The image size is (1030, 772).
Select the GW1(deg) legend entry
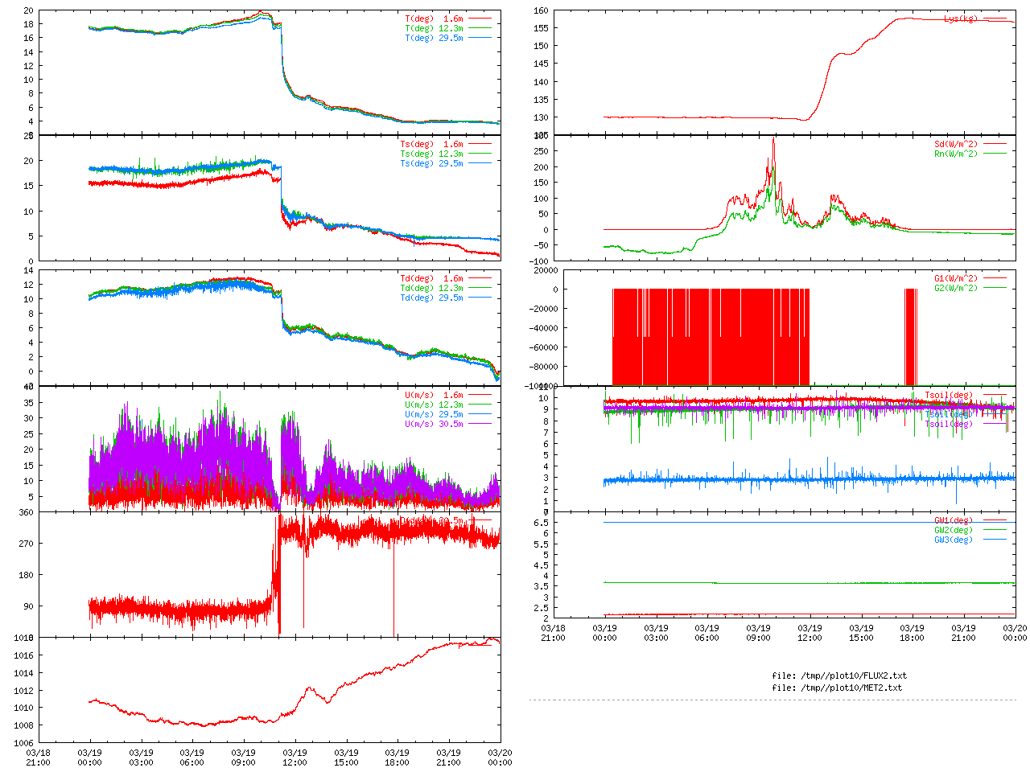tap(953, 520)
